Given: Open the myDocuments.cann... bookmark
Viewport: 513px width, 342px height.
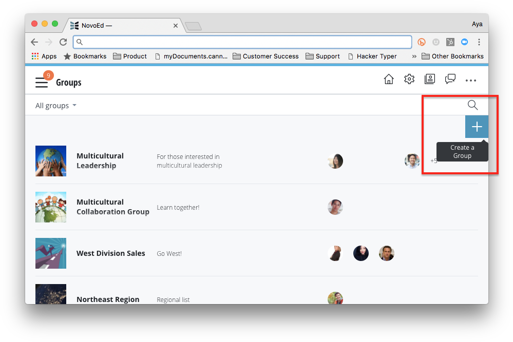Looking at the screenshot, I should point(191,56).
